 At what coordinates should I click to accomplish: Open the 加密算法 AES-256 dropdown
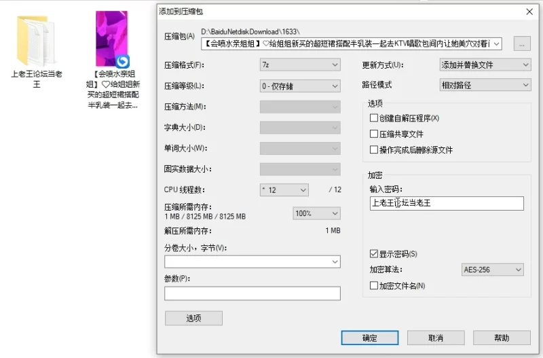click(492, 270)
